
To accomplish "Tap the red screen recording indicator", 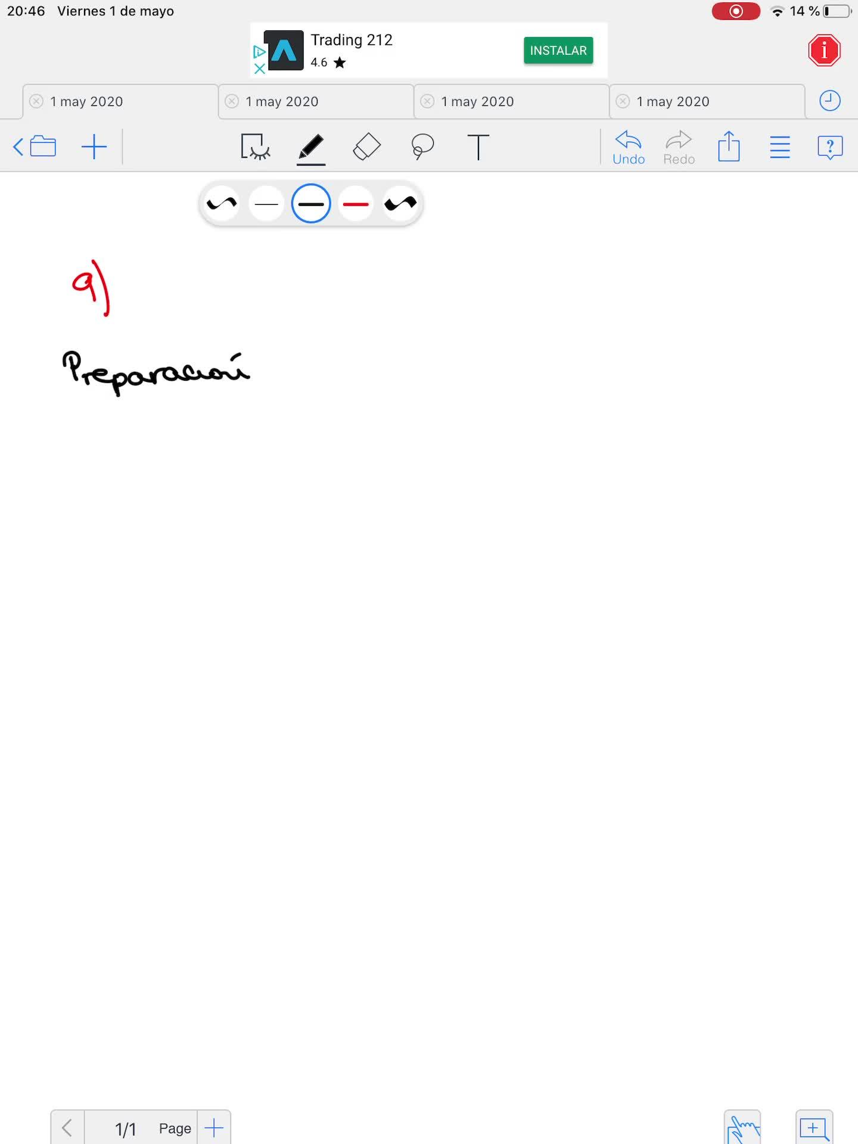I will coord(736,11).
